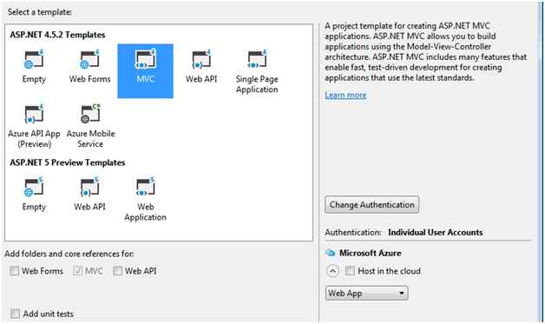The image size is (545, 324).
Task: Open the Learn more link
Action: pyautogui.click(x=345, y=95)
